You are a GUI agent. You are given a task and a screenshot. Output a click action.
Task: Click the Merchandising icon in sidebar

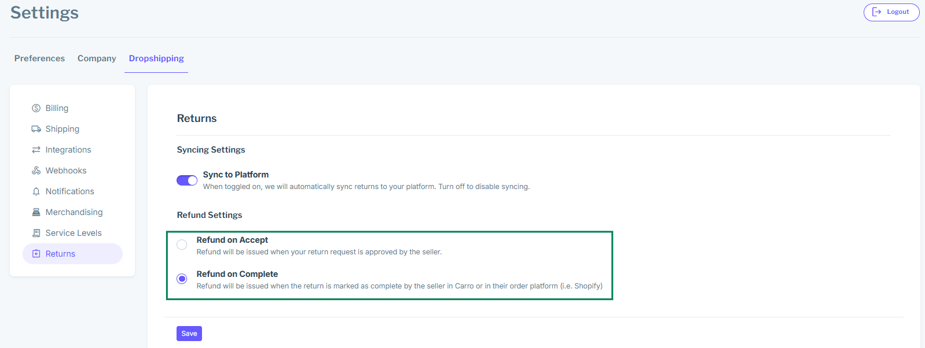click(36, 212)
